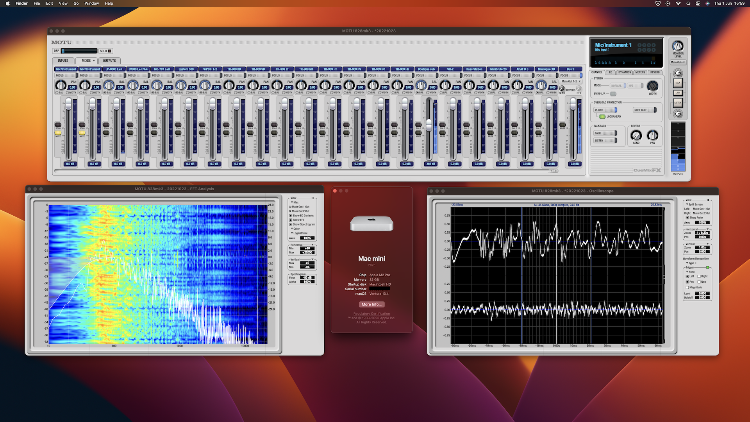Uncheck Show FFT checkbox

pos(291,220)
